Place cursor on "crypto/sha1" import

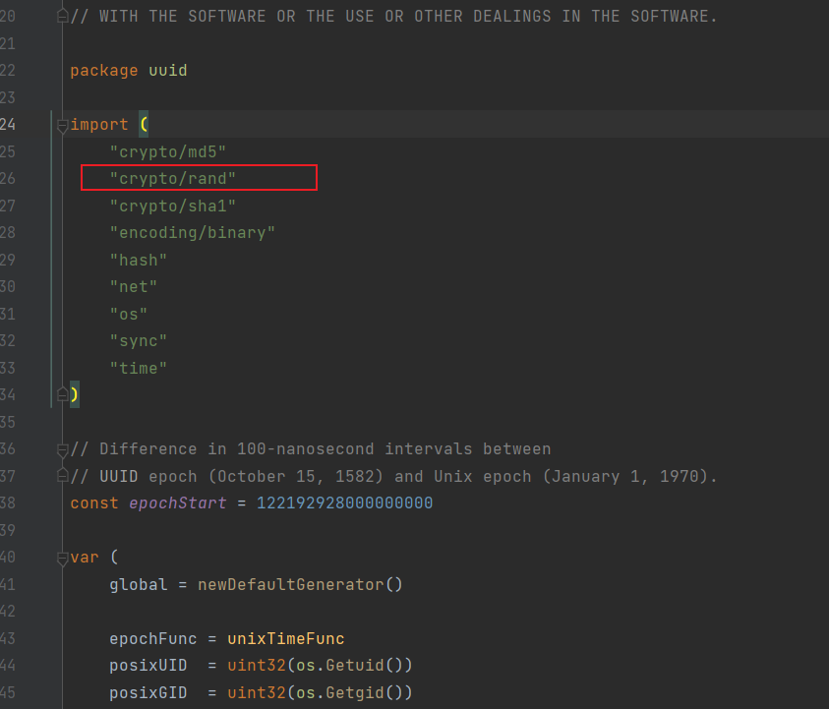tap(173, 206)
